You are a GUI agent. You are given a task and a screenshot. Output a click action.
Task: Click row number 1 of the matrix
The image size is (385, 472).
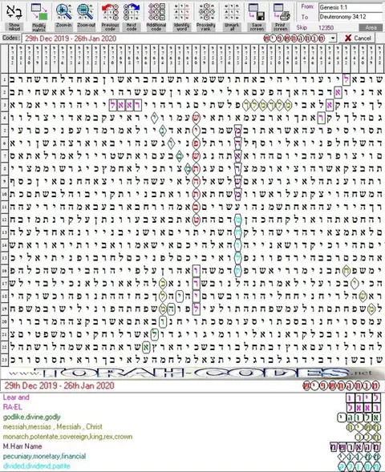coord(4,80)
